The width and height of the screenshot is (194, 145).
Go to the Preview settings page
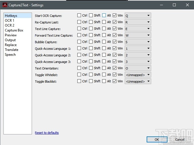(18, 35)
